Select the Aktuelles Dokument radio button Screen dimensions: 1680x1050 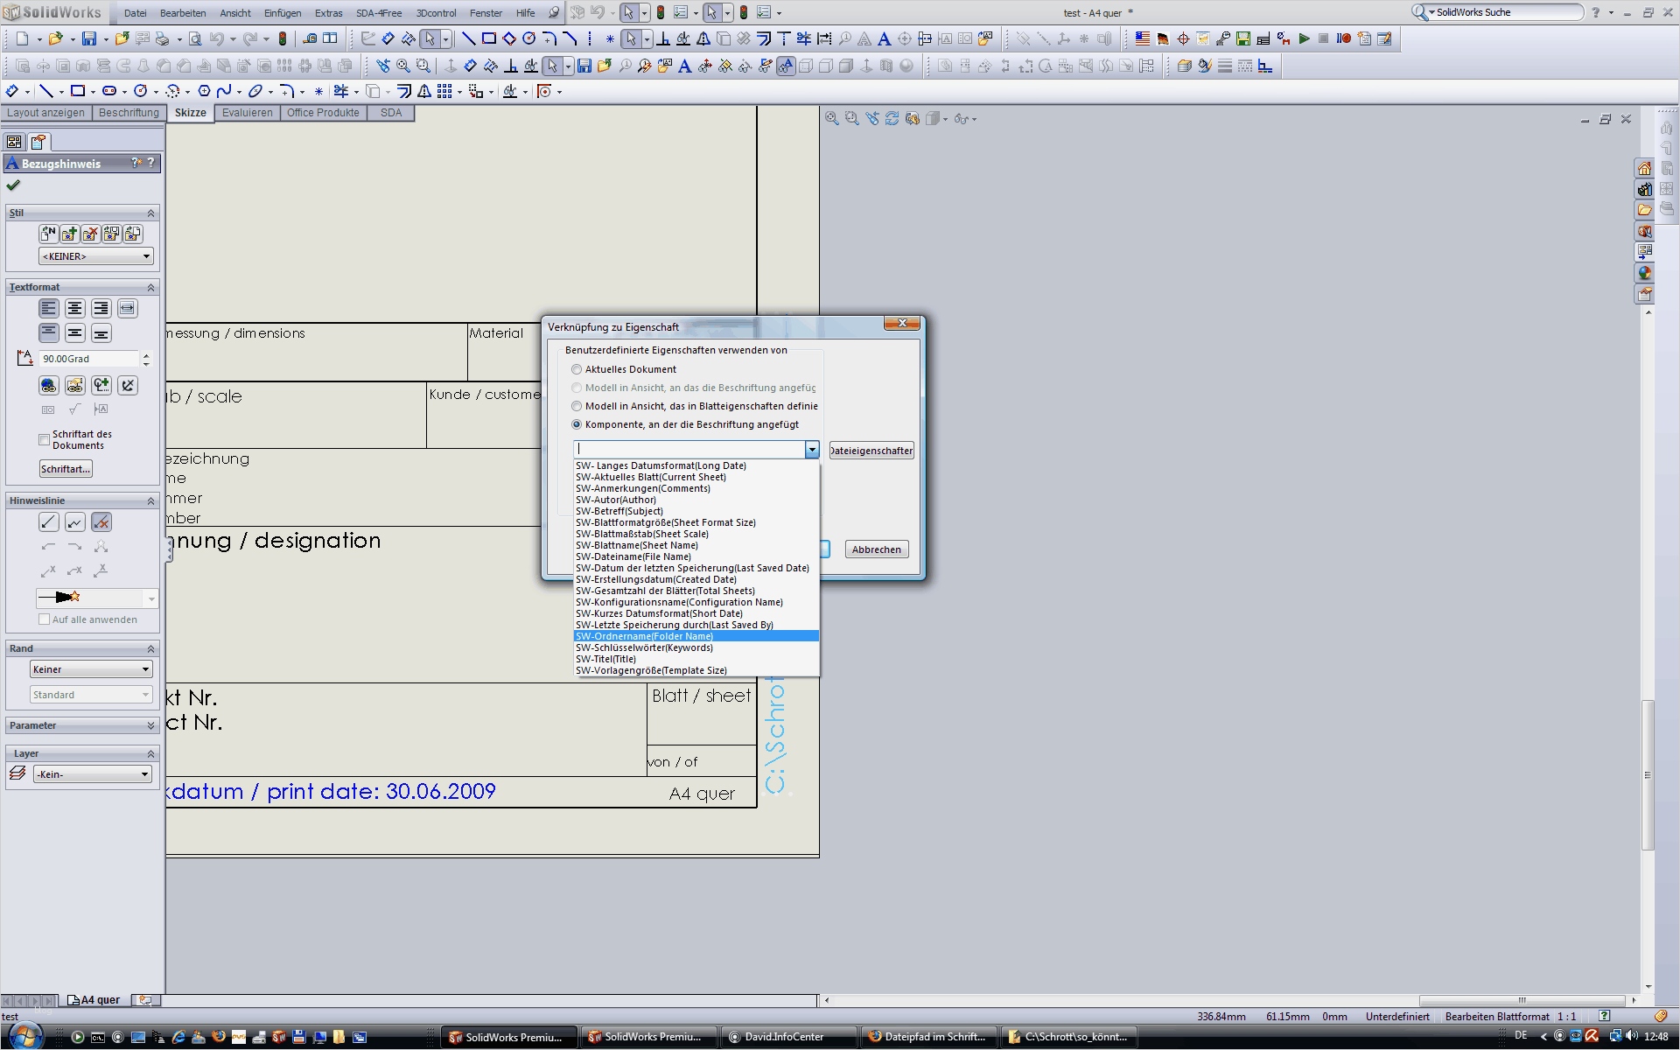[577, 369]
